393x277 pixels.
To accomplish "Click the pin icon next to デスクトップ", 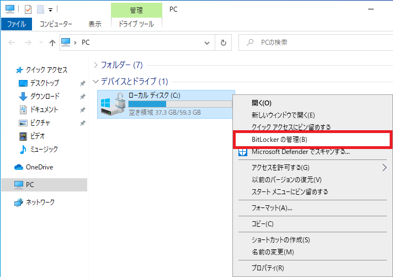I will (x=82, y=83).
